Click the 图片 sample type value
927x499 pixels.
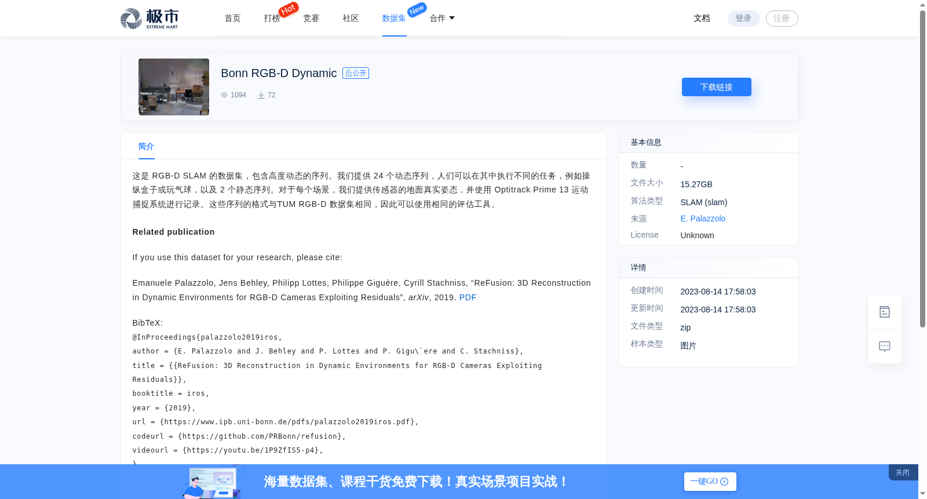688,345
